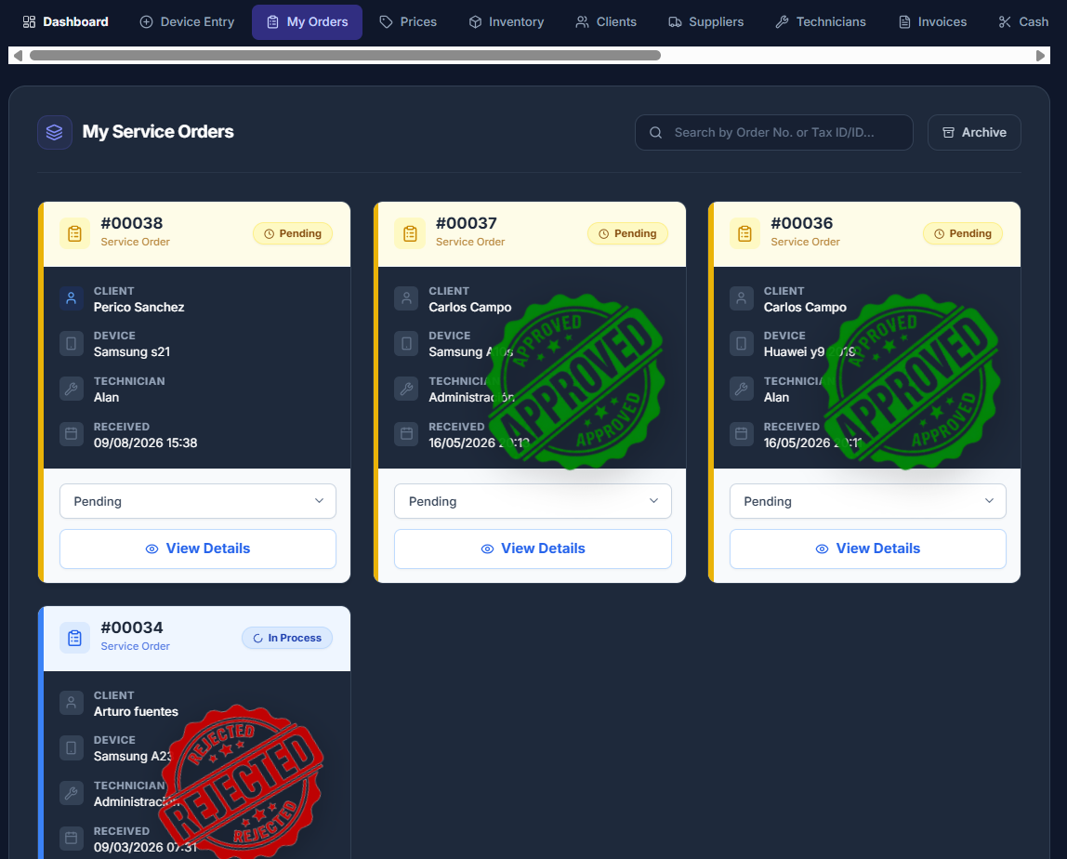Open the Prices tab
Screen dimensions: 1067x859
pos(408,21)
